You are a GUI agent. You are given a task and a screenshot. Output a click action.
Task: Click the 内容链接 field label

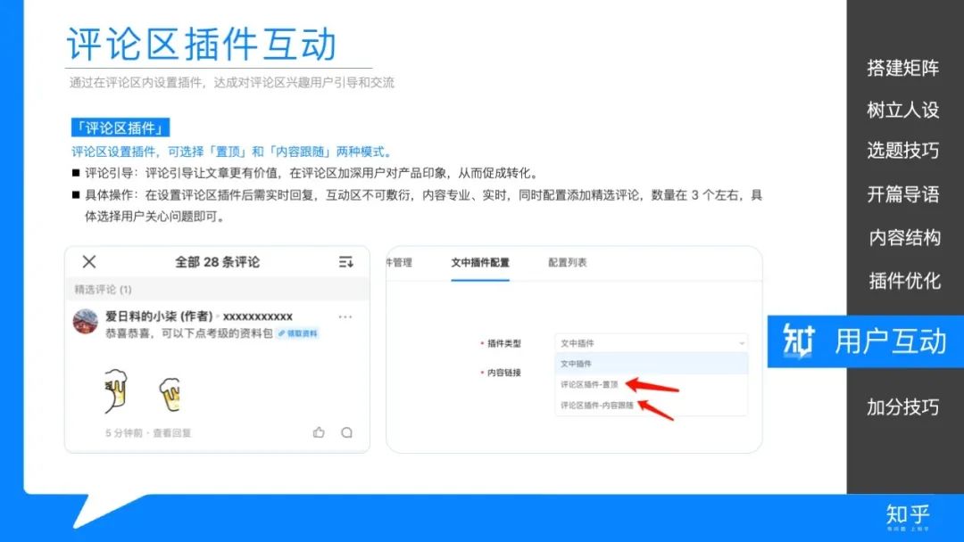click(504, 373)
